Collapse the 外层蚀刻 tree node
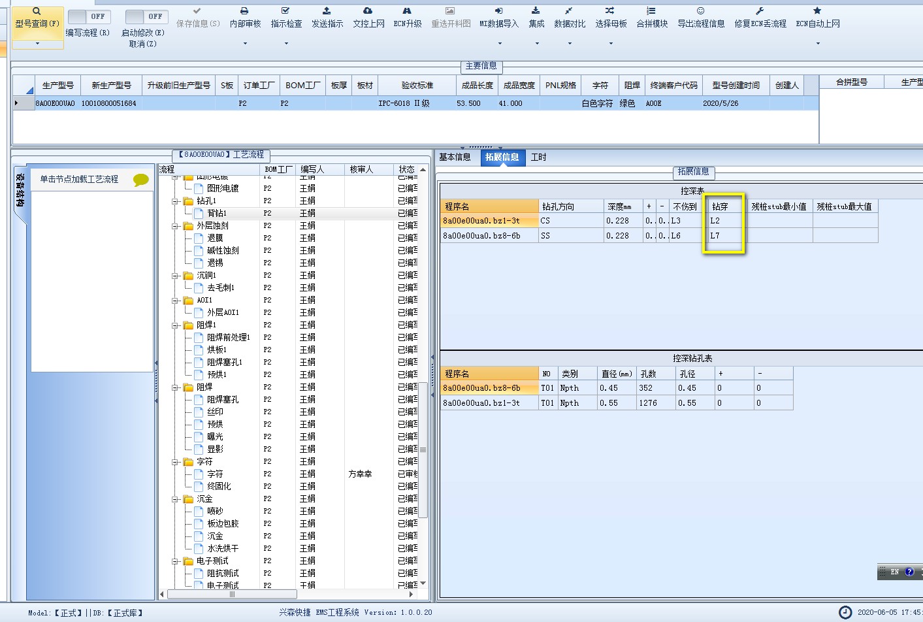The image size is (923, 622). click(x=175, y=226)
